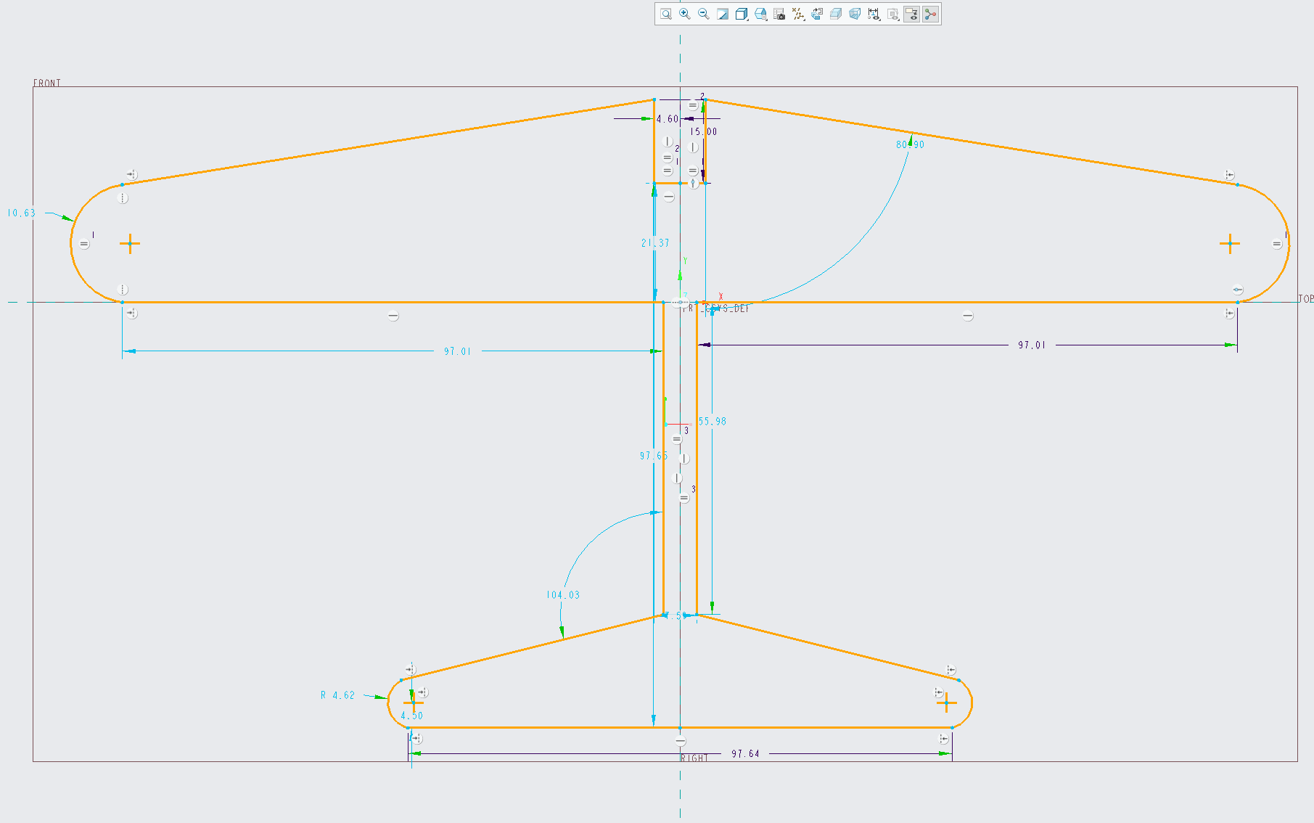Open the Display Style cube dropdown
Viewport: 1314px width, 823px height.
click(742, 14)
